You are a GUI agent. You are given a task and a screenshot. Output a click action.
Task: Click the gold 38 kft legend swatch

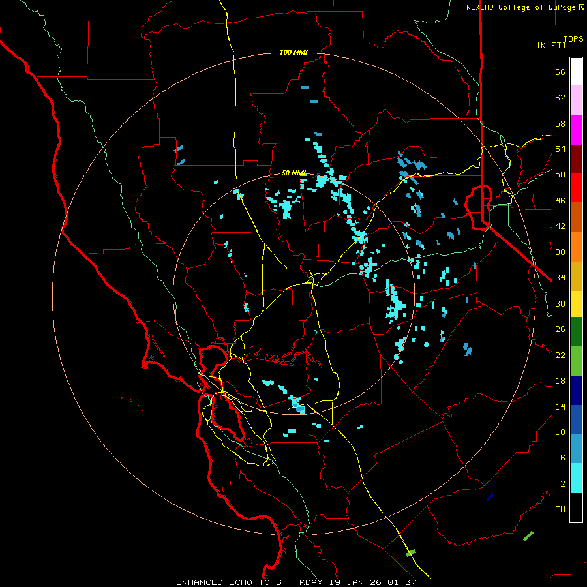[576, 276]
